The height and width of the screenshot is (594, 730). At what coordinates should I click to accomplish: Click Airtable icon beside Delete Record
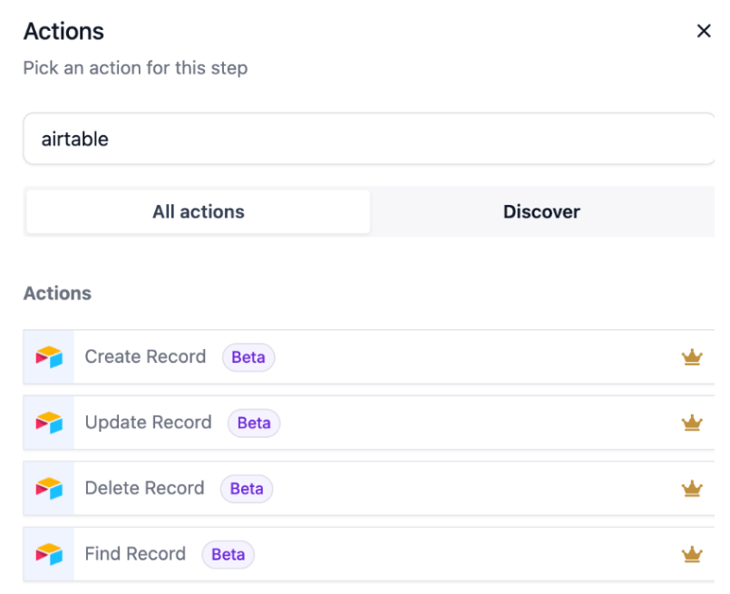click(x=49, y=489)
